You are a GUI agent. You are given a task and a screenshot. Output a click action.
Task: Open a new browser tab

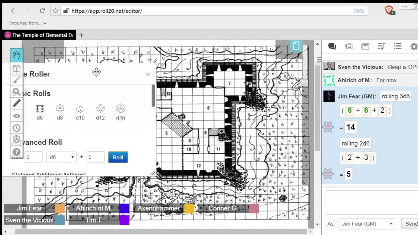click(81, 35)
